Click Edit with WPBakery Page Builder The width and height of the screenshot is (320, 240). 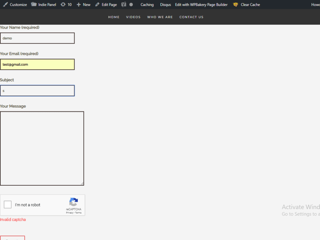201,4
